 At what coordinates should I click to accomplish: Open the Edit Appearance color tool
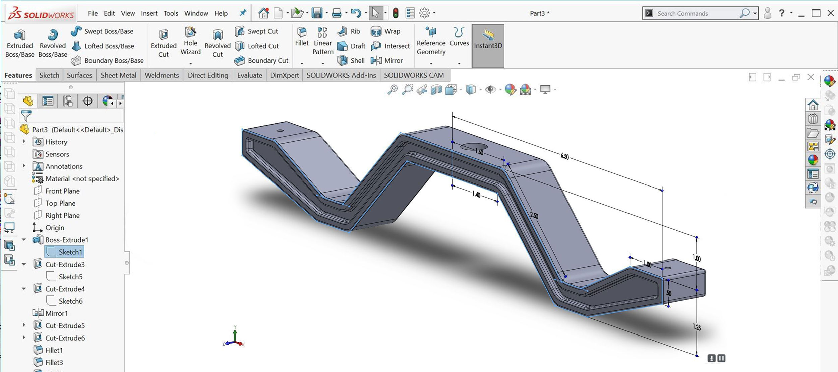tap(511, 89)
